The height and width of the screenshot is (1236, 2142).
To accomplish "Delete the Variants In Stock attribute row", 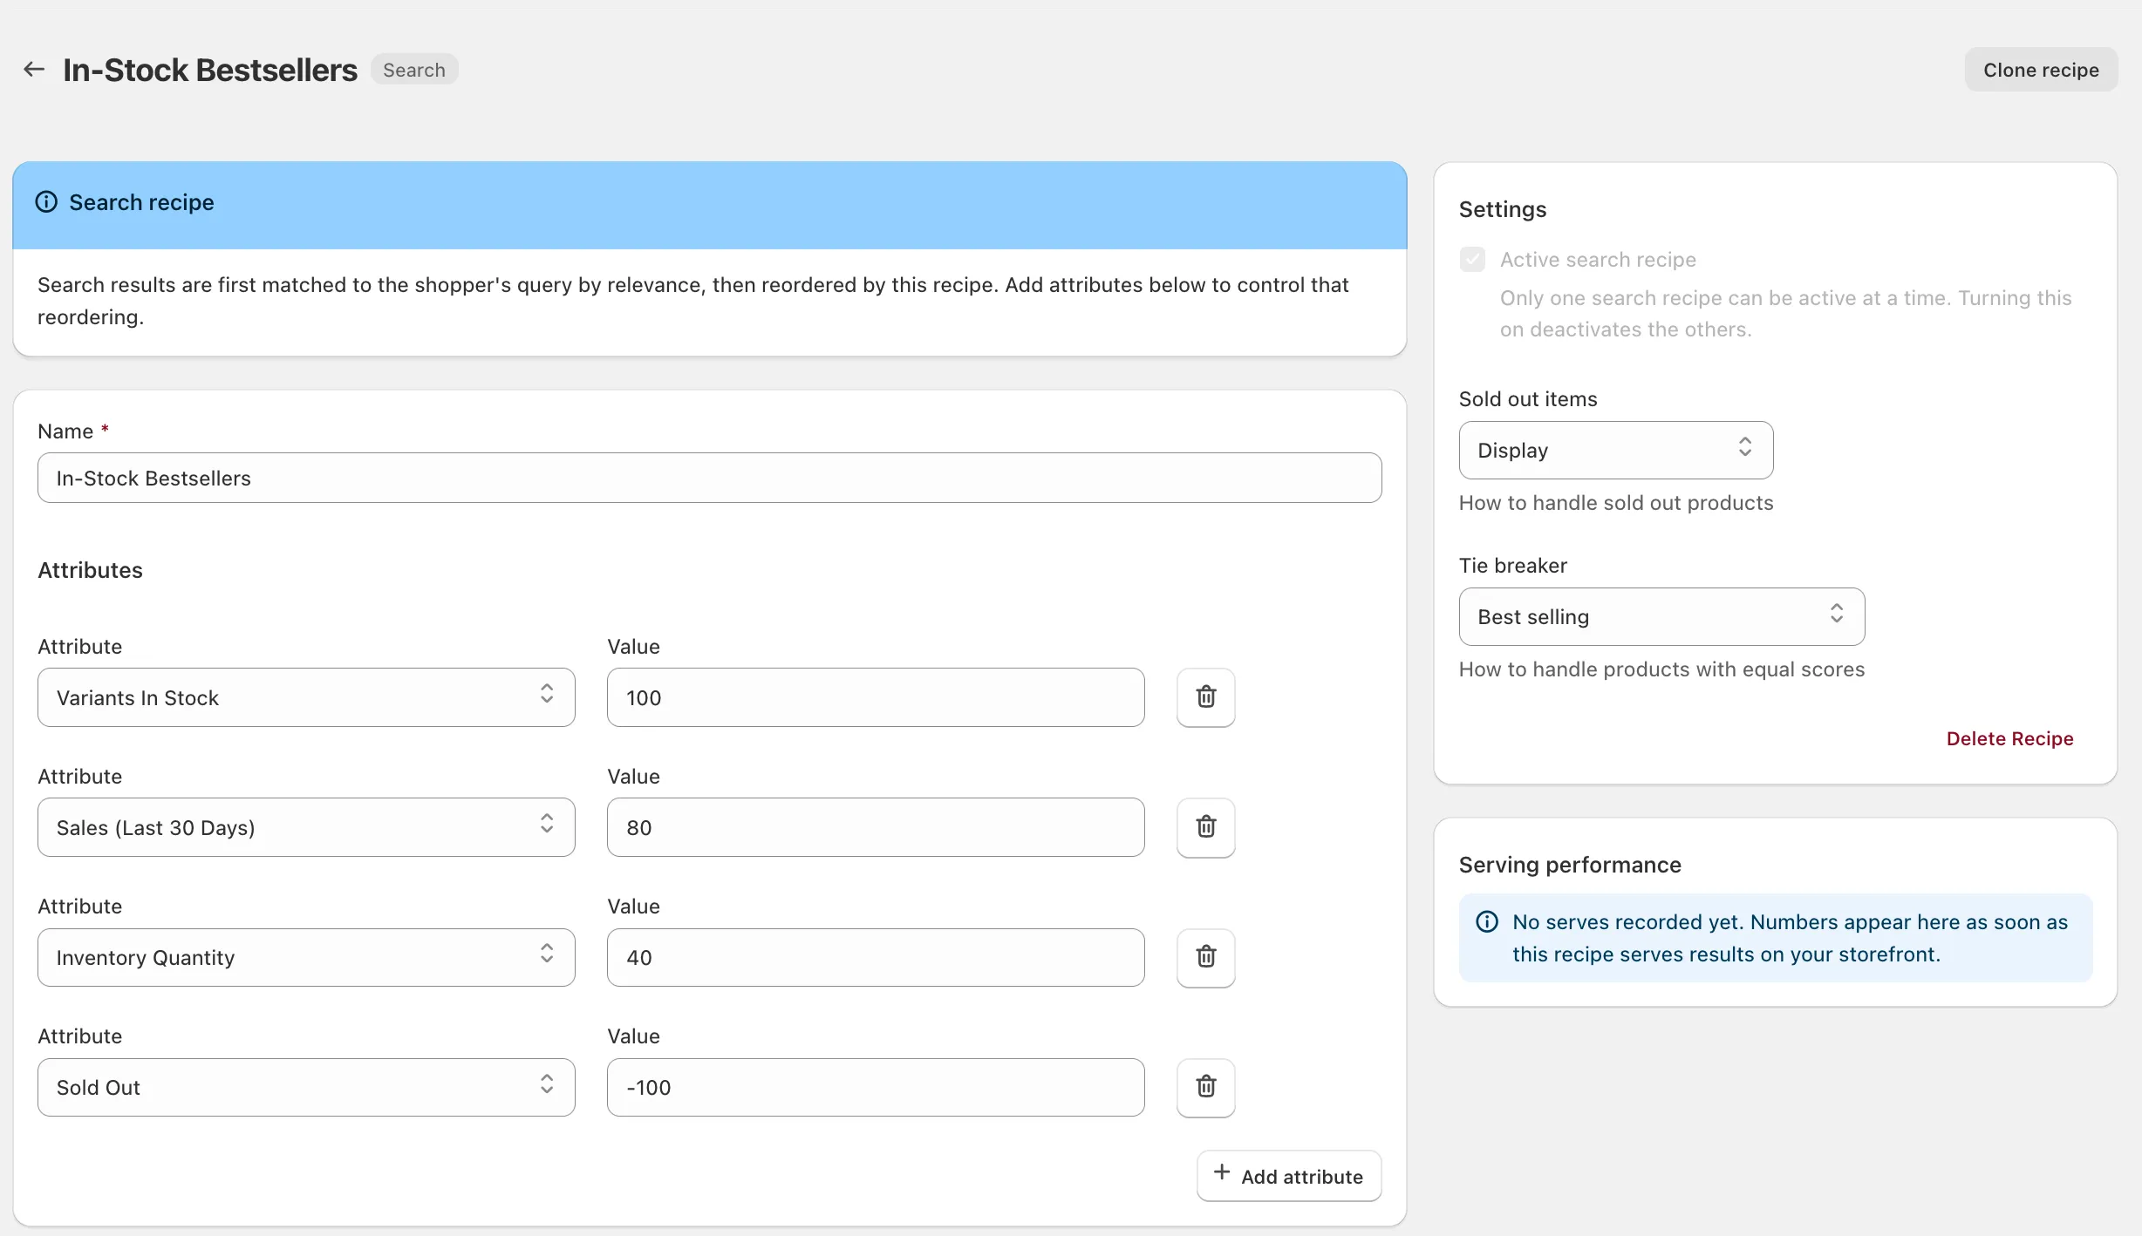I will tap(1205, 697).
